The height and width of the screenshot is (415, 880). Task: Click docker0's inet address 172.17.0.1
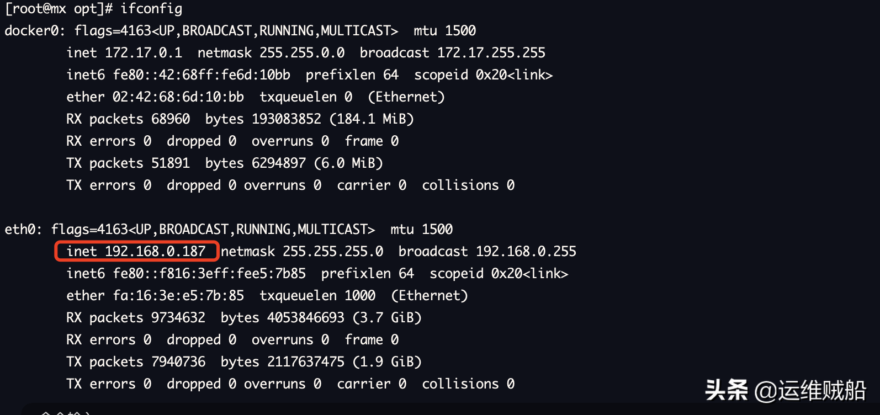[x=144, y=53]
